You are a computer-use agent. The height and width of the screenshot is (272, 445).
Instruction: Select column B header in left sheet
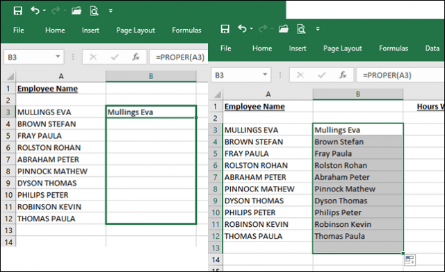click(151, 76)
